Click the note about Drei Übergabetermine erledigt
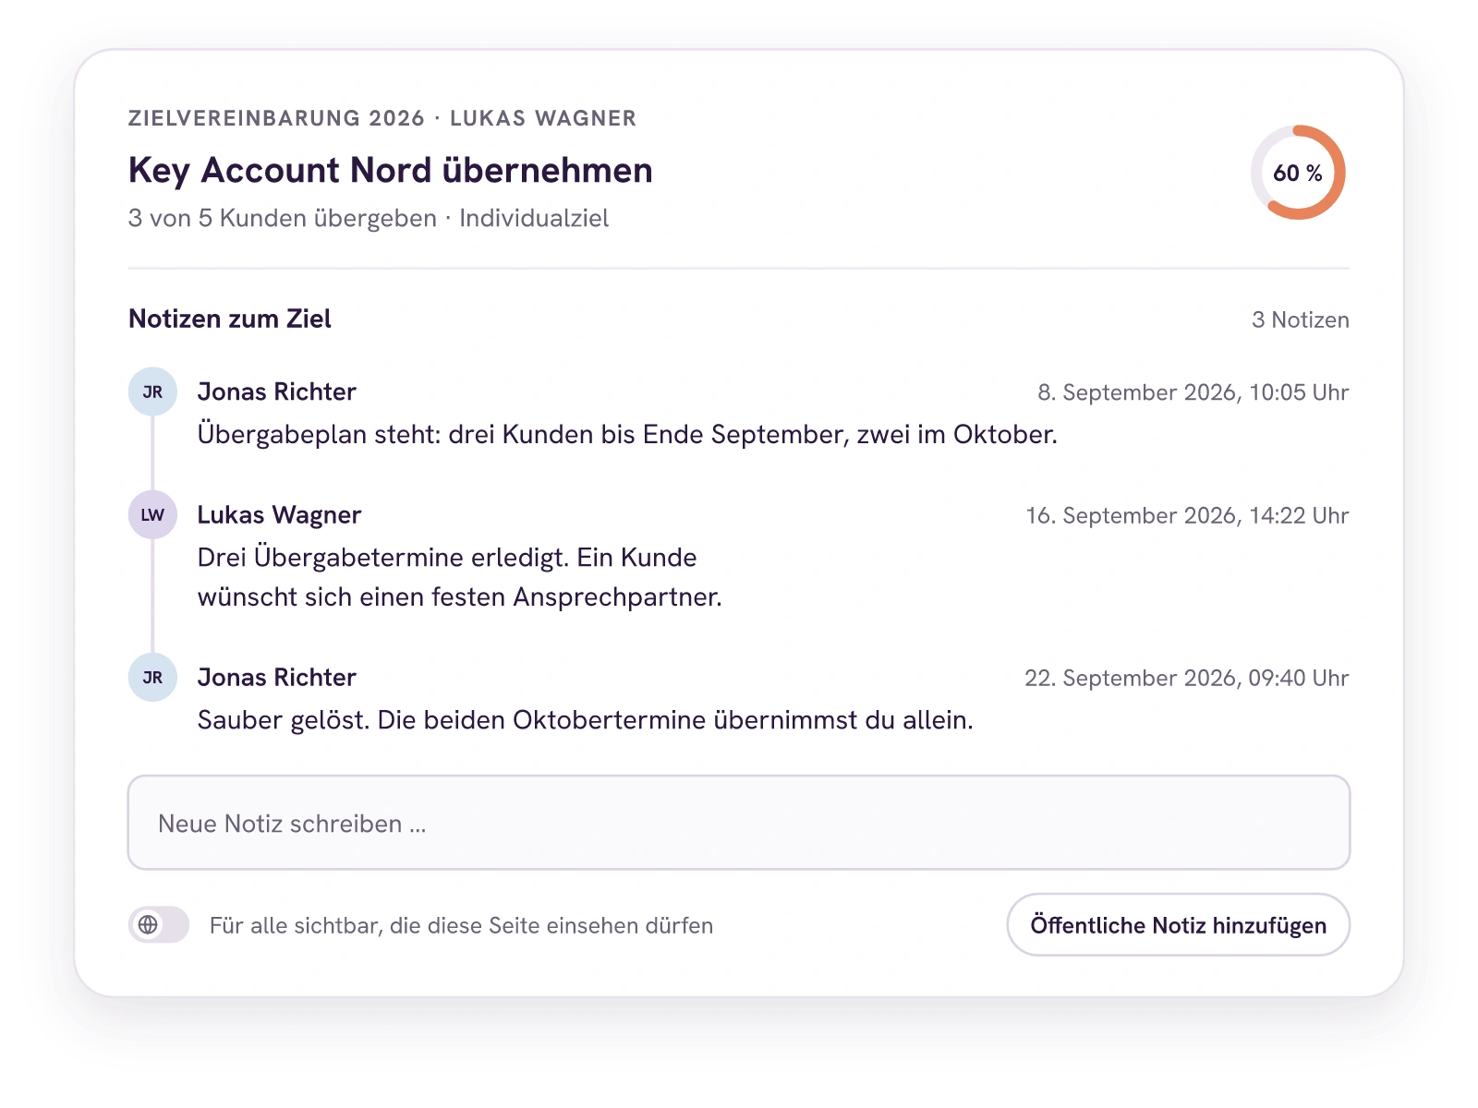This screenshot has height=1108, width=1478. 459,577
